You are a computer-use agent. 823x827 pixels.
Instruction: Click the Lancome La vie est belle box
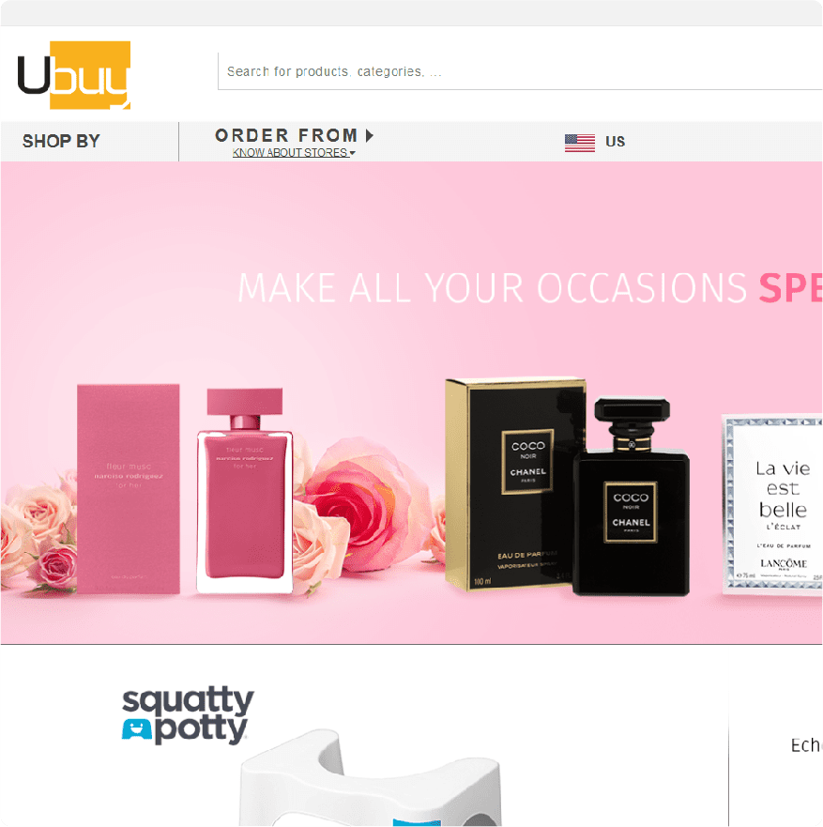pos(772,504)
